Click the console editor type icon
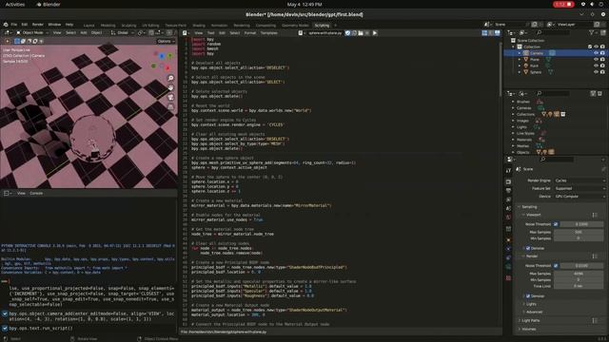Screen dimensions: 609x342 click(7, 193)
